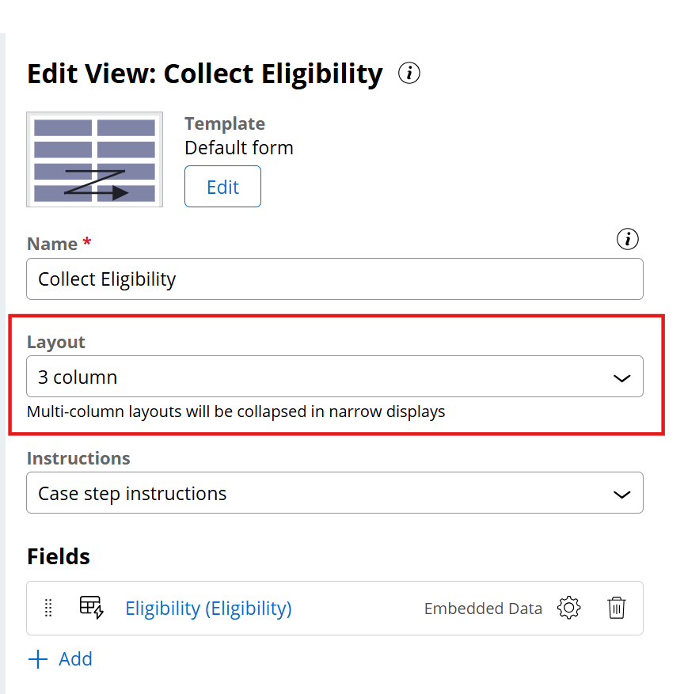Open the Eligibility (Eligibility) field link
The image size is (684, 694).
point(208,608)
